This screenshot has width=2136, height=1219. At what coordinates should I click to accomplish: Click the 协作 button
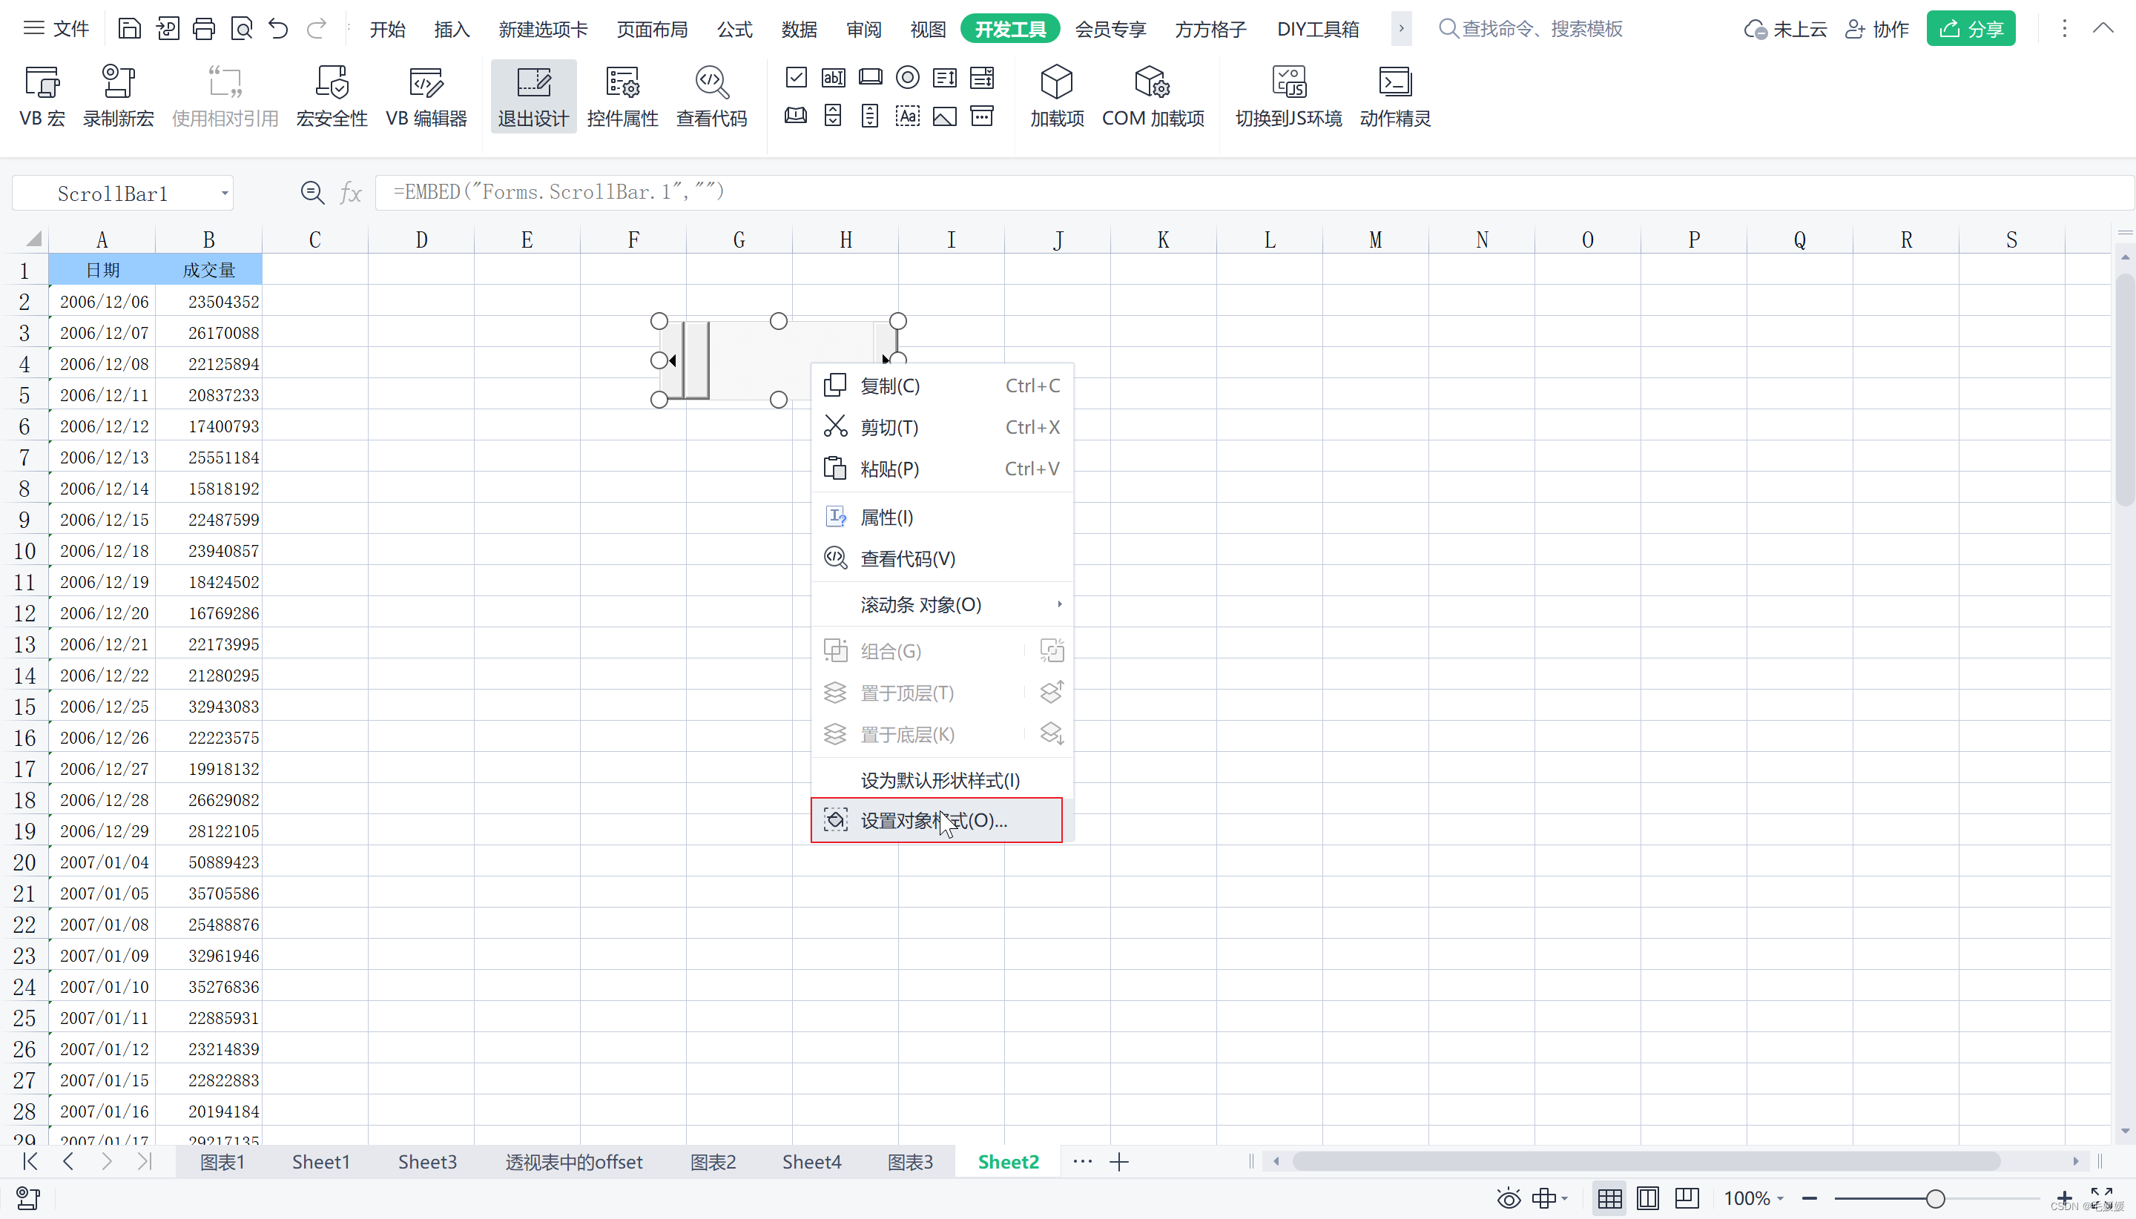click(x=1876, y=30)
